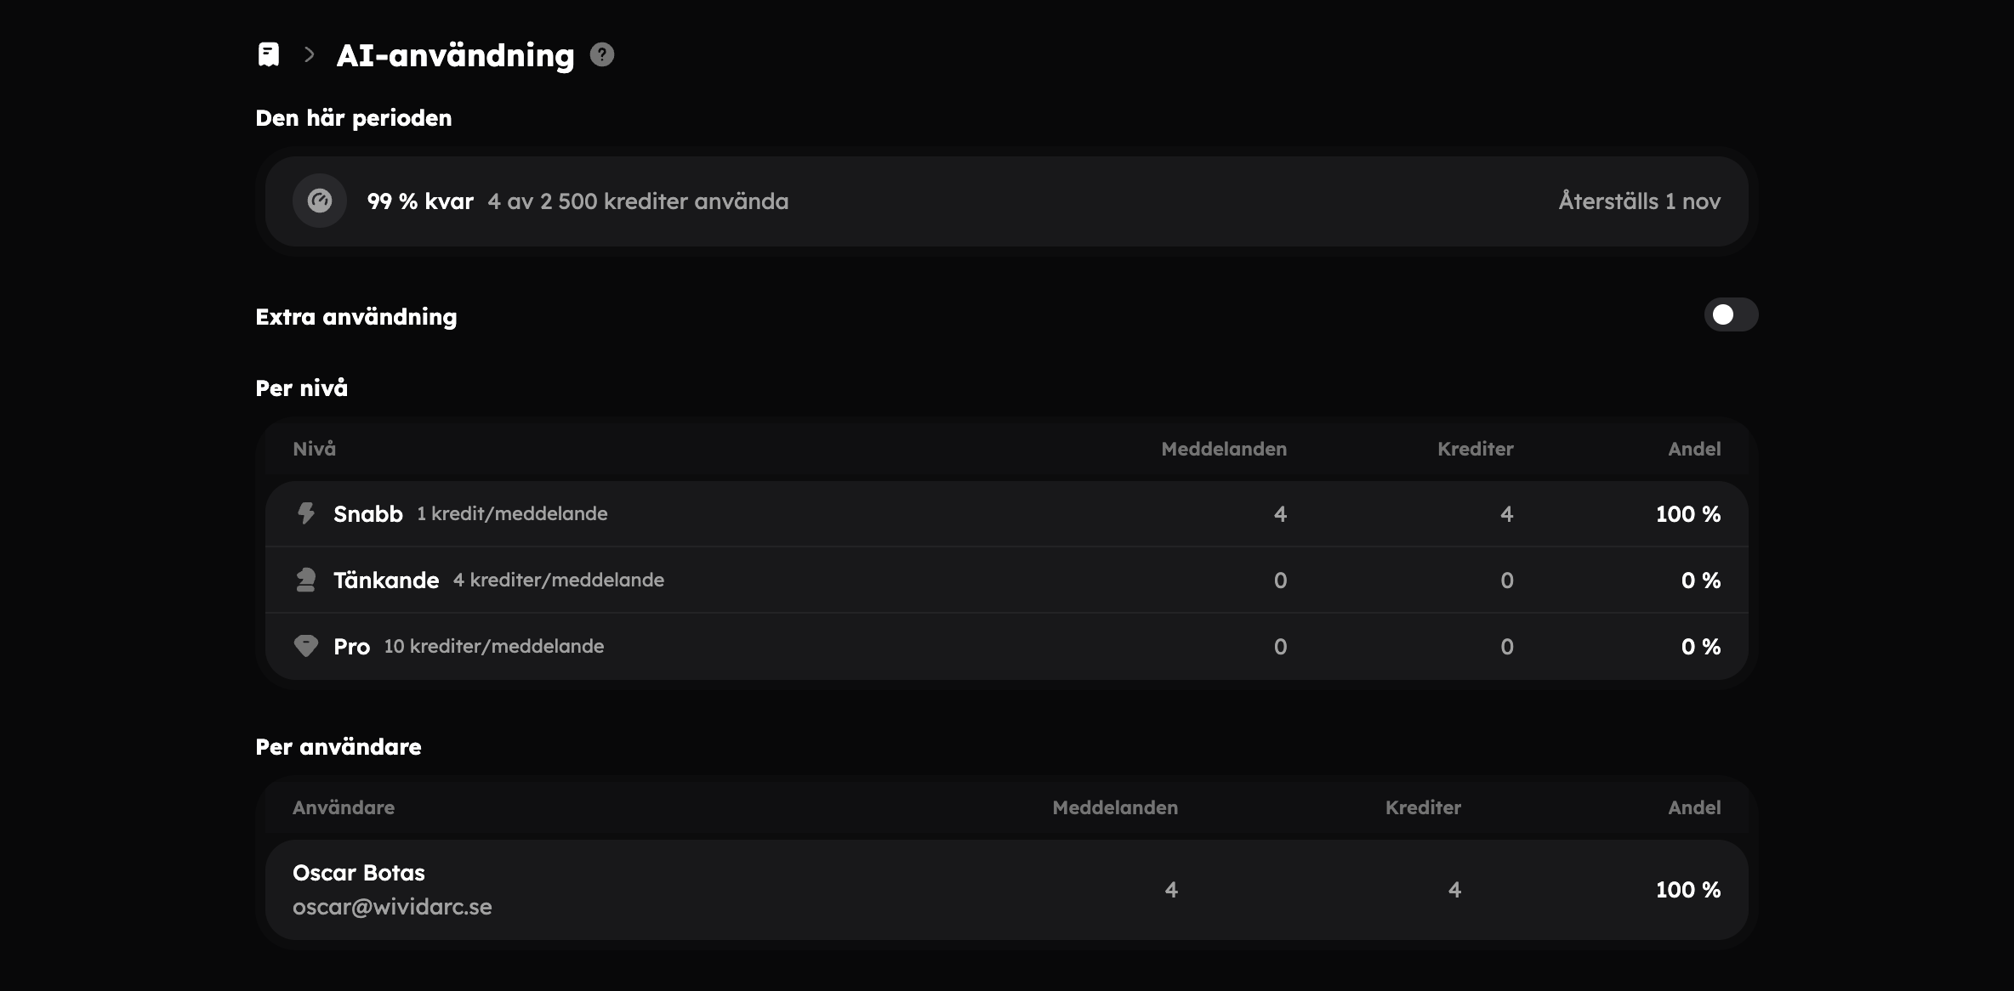Click Oscar Botas's 100 % share value

coord(1688,890)
